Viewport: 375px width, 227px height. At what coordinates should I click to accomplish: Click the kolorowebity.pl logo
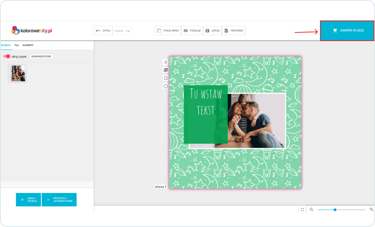point(31,30)
